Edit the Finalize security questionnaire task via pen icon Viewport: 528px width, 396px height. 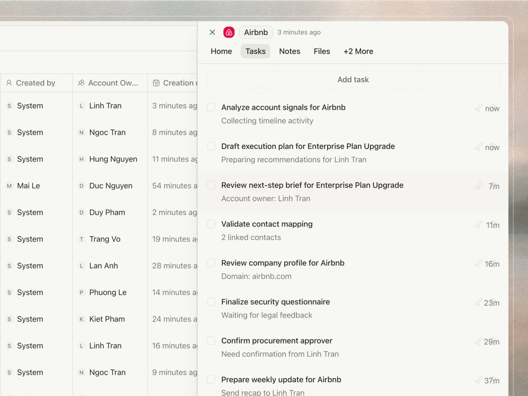479,302
